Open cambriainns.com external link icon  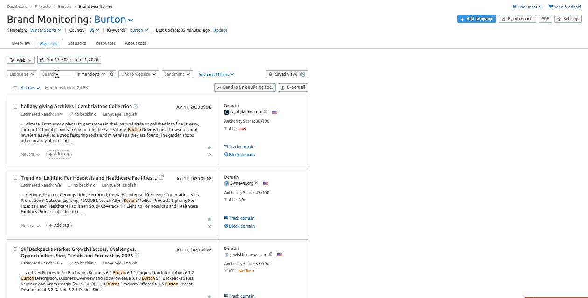265,112
